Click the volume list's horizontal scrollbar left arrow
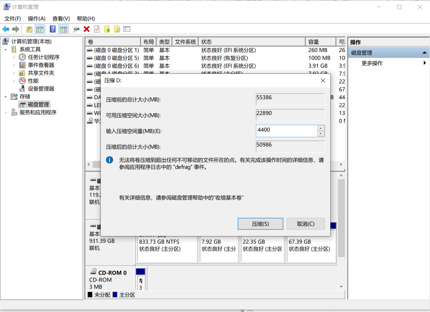This screenshot has height=312, width=430. tap(89, 164)
